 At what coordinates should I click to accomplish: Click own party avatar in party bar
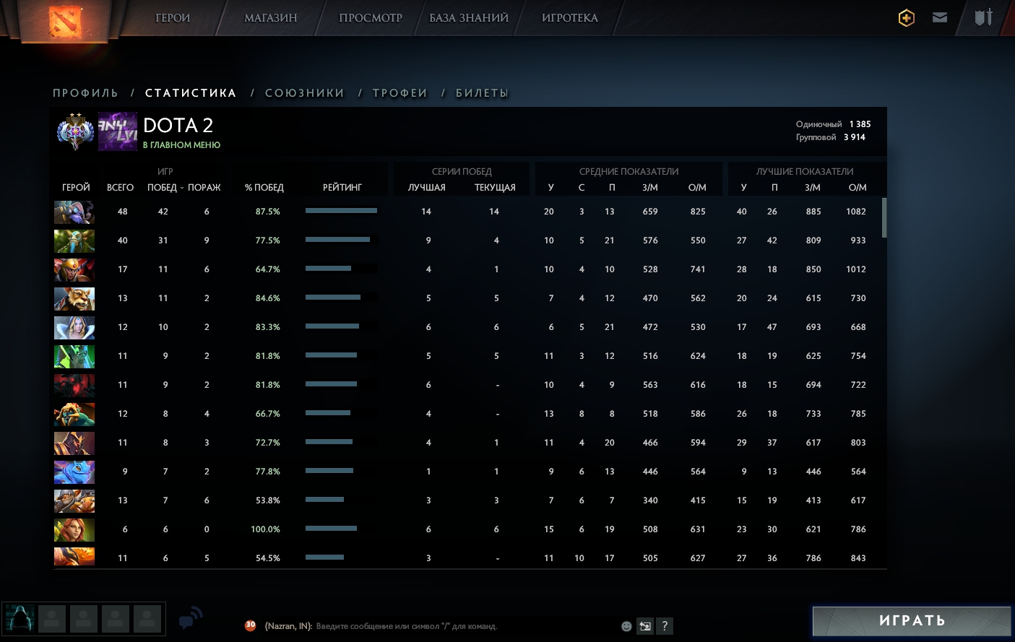pyautogui.click(x=20, y=619)
